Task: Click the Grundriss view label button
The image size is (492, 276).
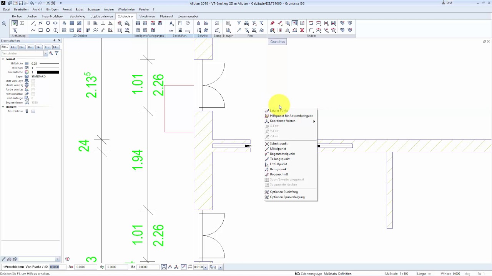Action: pyautogui.click(x=278, y=41)
